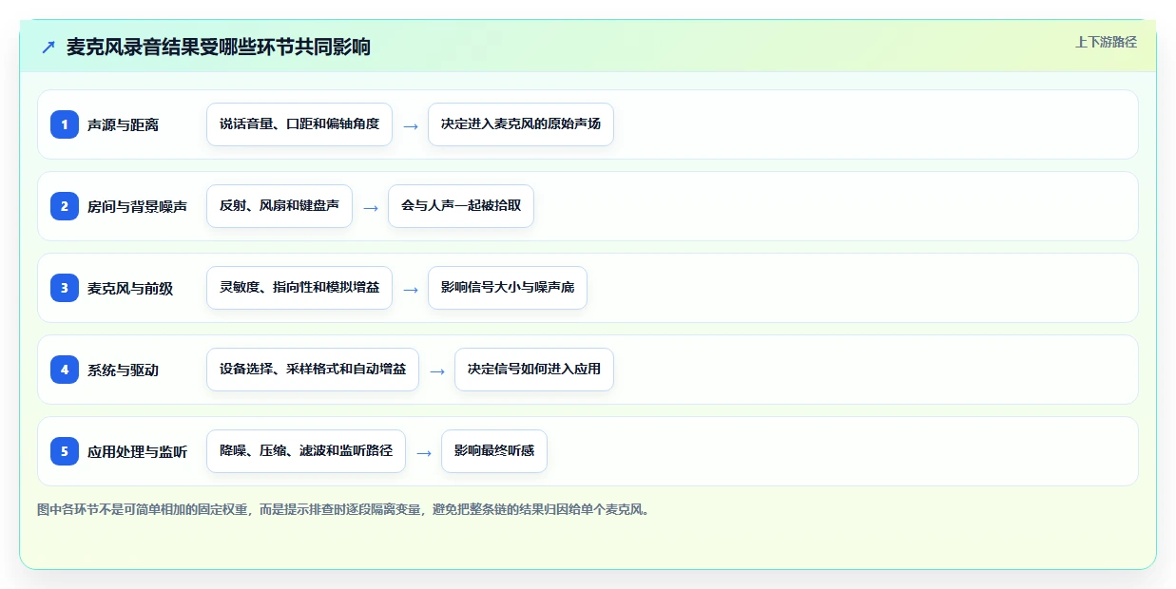1176x589 pixels.
Task: Click the 说话音量、口距和偏轴角度 chip
Action: point(299,124)
